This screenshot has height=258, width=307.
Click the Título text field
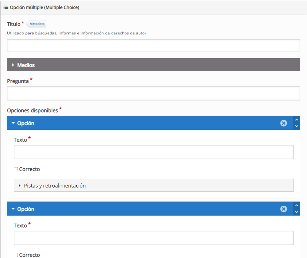point(153,46)
